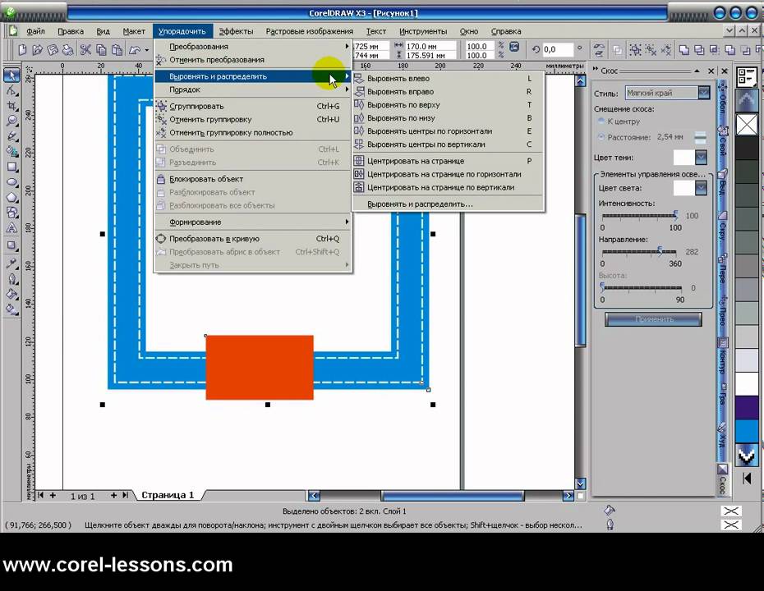Screen dimensions: 764x591
Task: Click the New document icon
Action: point(22,49)
